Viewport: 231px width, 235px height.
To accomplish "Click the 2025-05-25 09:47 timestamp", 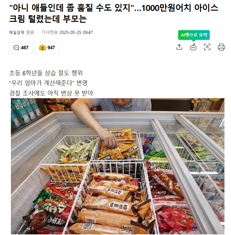I will click(x=76, y=32).
